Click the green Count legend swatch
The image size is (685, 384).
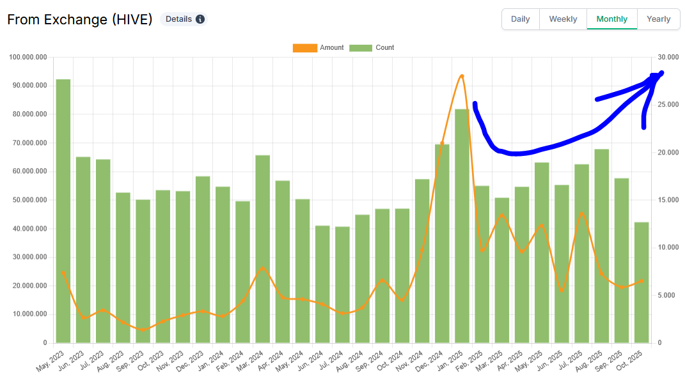361,48
